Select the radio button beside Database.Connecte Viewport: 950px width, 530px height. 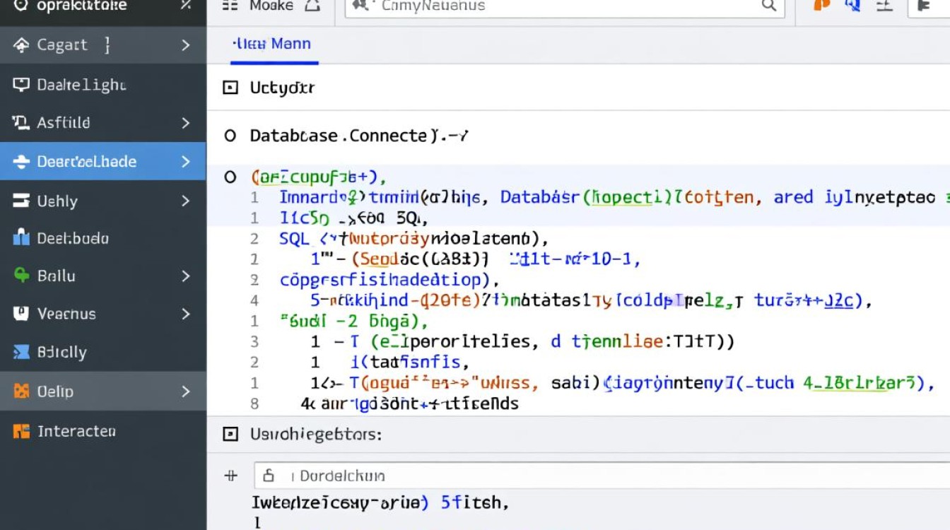(x=230, y=136)
